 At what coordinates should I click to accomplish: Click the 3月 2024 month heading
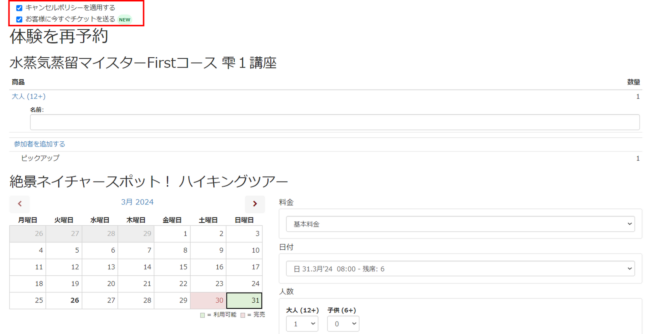[x=137, y=202]
